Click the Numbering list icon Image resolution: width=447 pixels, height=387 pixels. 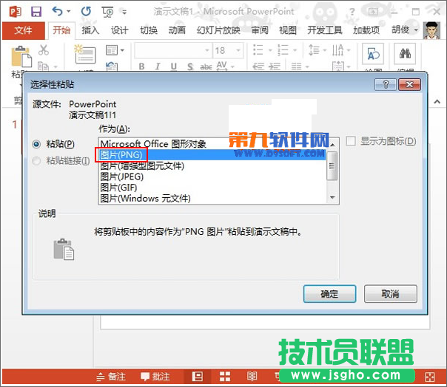click(x=283, y=50)
